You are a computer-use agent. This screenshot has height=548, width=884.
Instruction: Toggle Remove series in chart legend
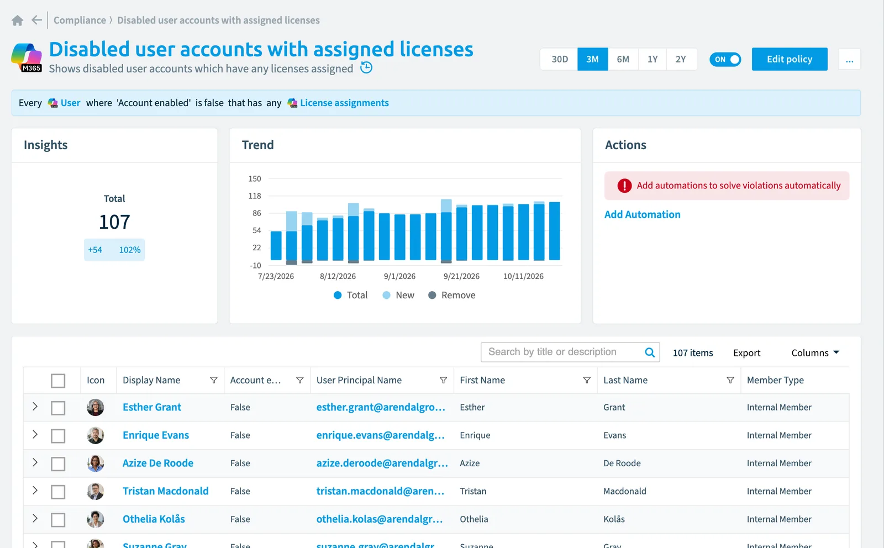point(451,295)
